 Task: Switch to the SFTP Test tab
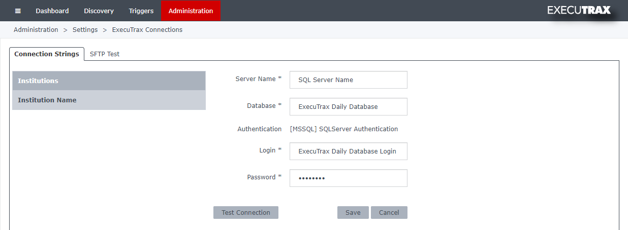coord(105,54)
